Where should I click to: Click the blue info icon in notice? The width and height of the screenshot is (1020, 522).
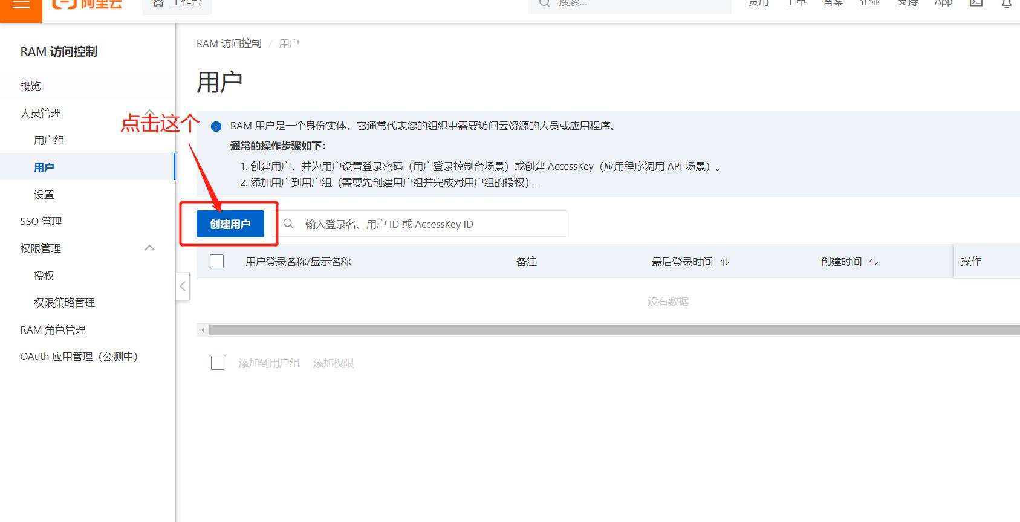click(x=216, y=126)
